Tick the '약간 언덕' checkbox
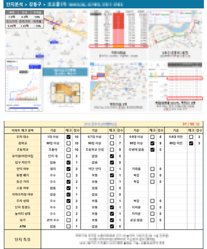This screenshot has width=207, height=249. [x=112, y=169]
